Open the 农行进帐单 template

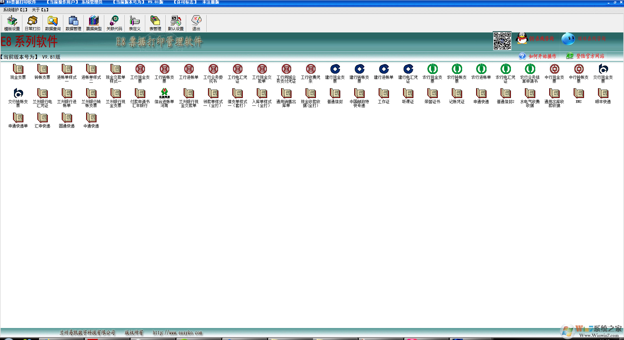coord(481,72)
